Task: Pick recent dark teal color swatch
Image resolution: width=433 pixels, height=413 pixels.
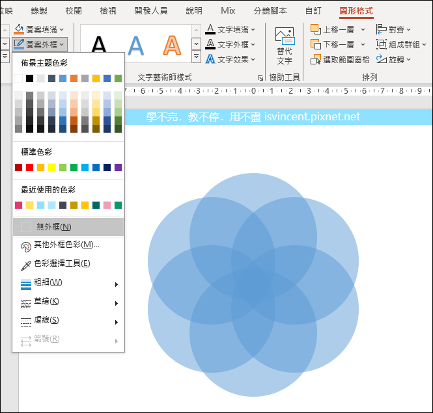Action: [96, 206]
